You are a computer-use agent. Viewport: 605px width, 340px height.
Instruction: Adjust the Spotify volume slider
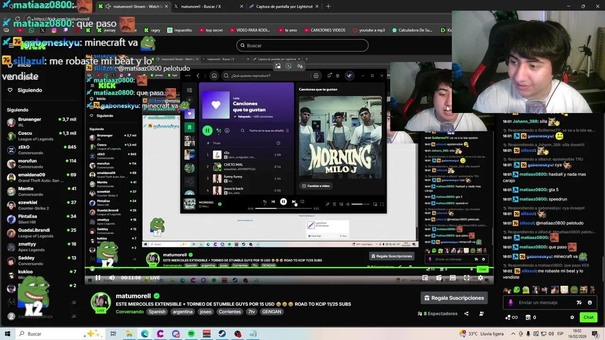click(x=360, y=204)
